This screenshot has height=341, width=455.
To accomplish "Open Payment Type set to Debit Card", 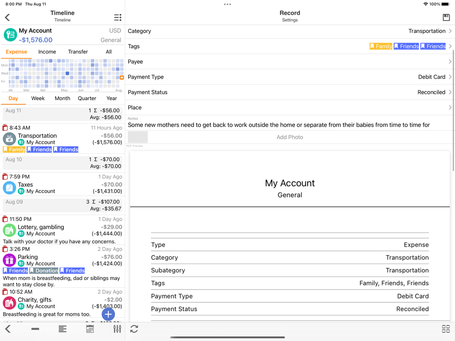I will (289, 77).
